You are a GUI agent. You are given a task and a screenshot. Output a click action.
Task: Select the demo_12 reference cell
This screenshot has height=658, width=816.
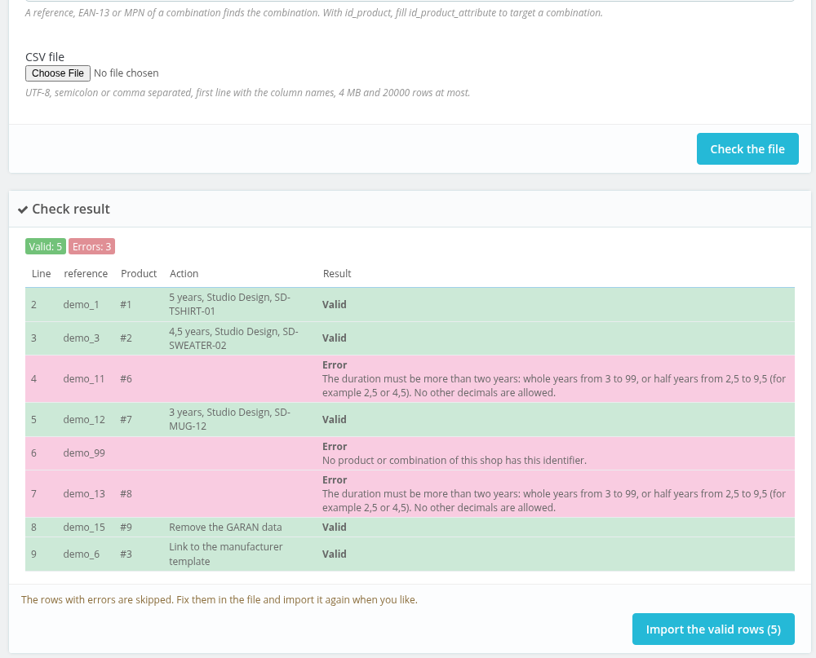(x=84, y=419)
